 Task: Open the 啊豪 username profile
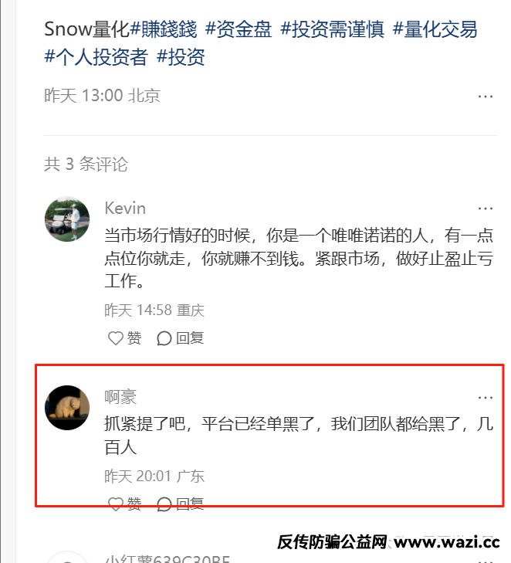pos(120,397)
